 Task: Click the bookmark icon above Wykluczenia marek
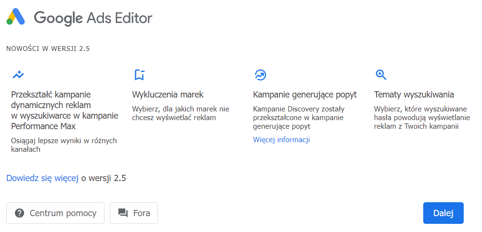point(139,75)
